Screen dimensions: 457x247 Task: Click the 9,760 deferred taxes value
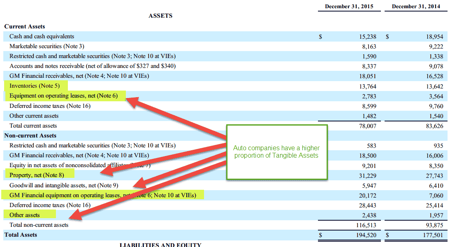pyautogui.click(x=436, y=107)
